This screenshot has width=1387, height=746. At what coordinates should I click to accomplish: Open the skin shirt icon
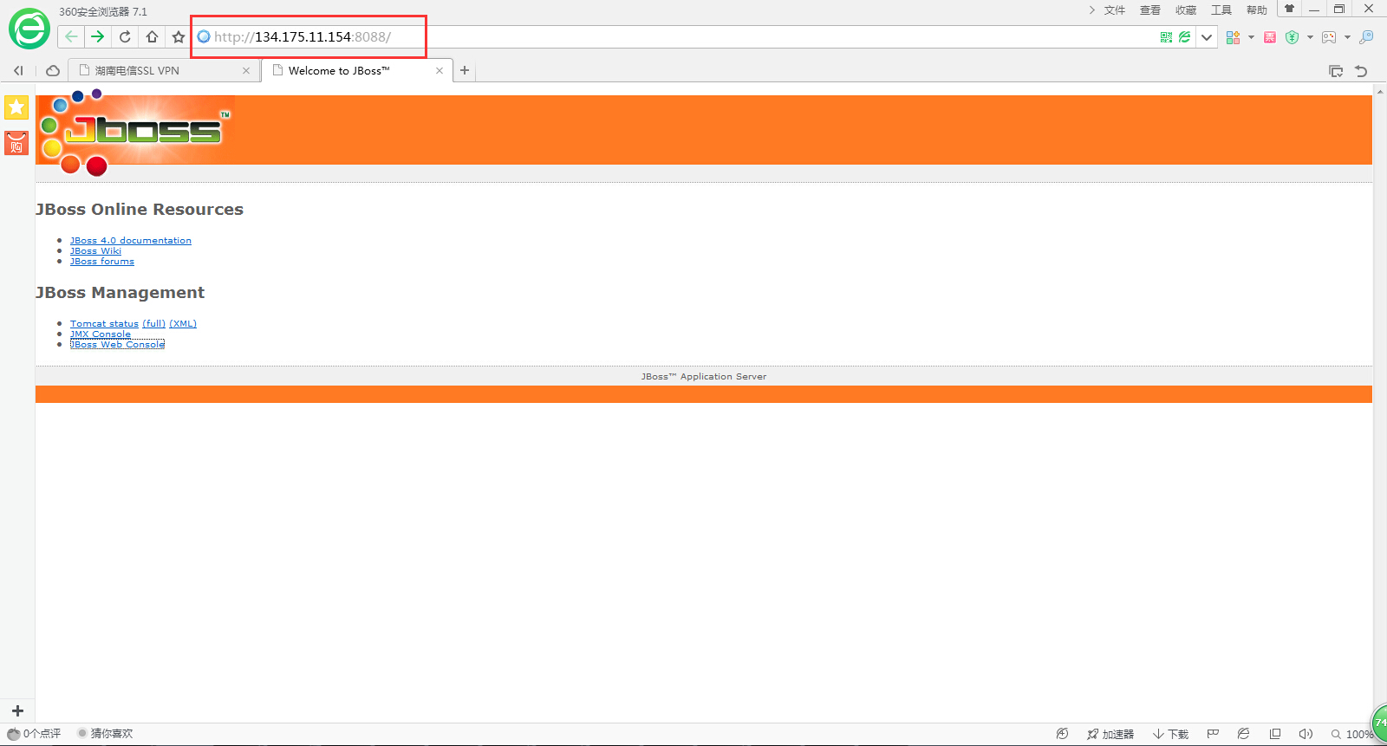coord(1289,9)
